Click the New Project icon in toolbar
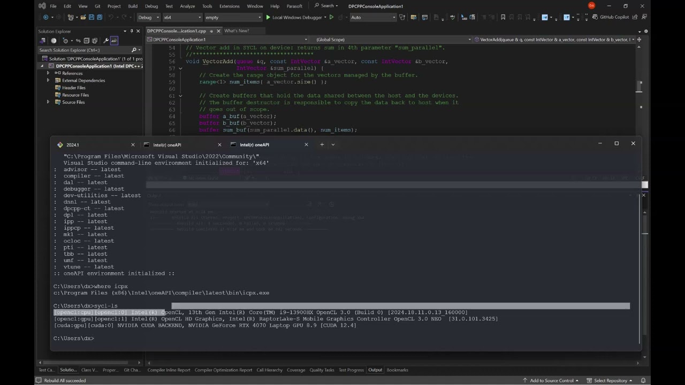This screenshot has width=685, height=385. coord(71,17)
